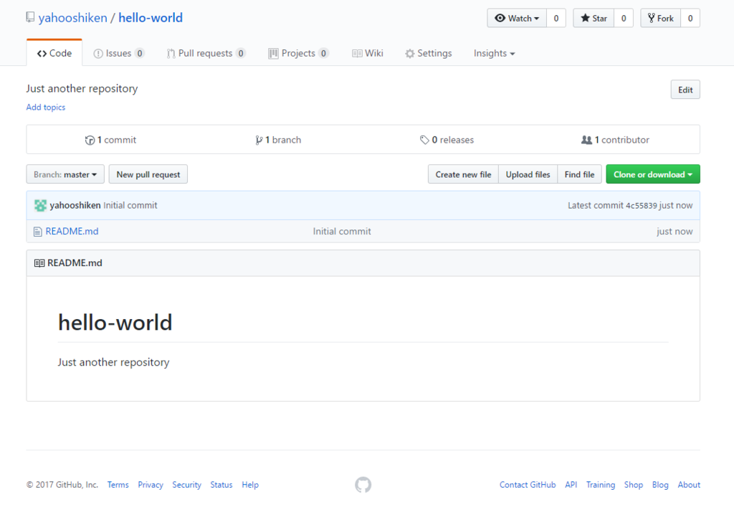Open the README.md file link
734x522 pixels.
point(72,232)
